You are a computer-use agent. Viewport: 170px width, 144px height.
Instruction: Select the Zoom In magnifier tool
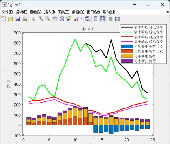tap(41, 19)
